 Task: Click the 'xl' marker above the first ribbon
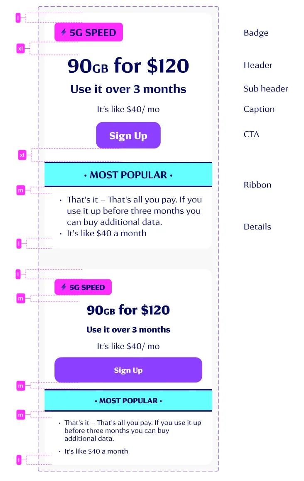click(22, 155)
